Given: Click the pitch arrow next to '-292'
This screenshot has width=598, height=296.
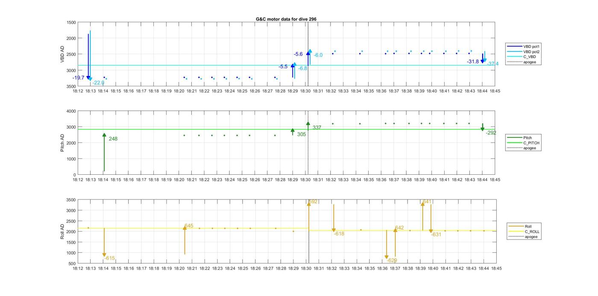Looking at the screenshot, I should (x=483, y=127).
